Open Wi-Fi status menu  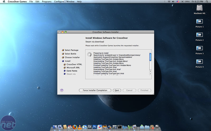(169, 2)
